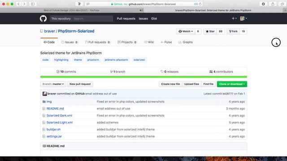Image resolution: width=287 pixels, height=161 pixels.
Task: Open the Wiki tab
Action: [x=149, y=42]
